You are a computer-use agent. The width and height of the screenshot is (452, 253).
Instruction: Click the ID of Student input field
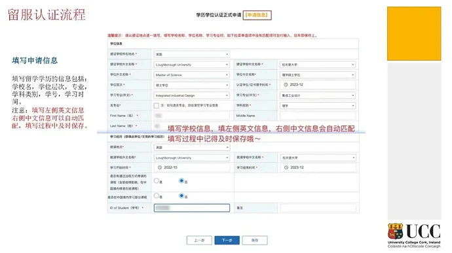coord(192,208)
